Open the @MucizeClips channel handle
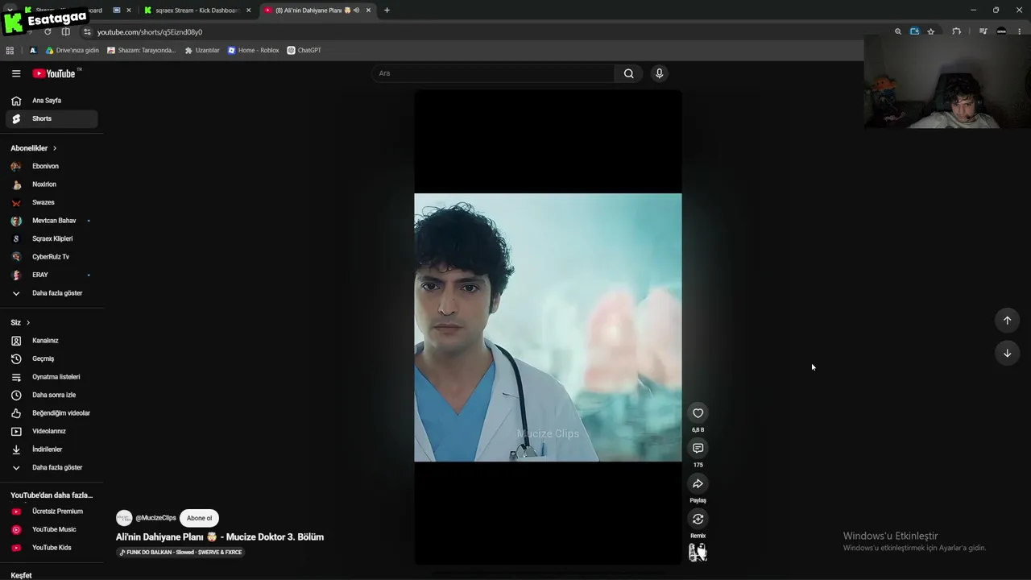This screenshot has width=1031, height=580. [x=155, y=518]
